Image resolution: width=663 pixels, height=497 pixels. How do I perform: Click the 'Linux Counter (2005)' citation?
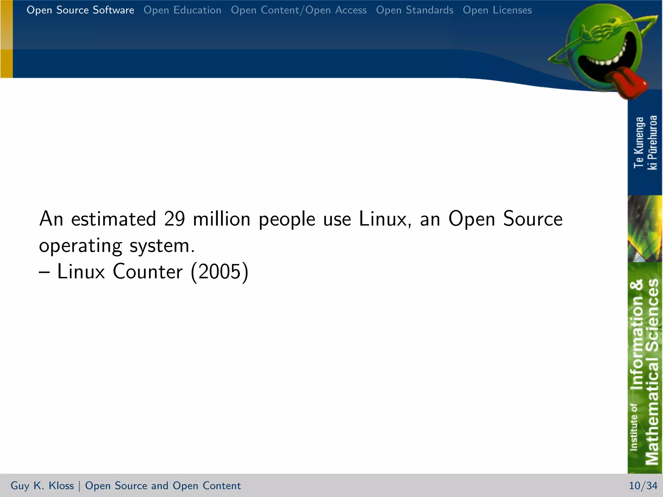pos(144,271)
